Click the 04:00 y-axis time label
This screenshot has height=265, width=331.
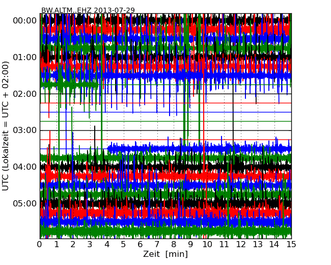click(25, 167)
